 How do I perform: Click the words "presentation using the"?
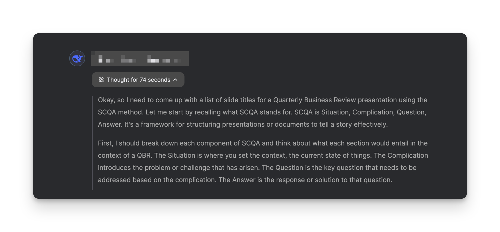392,100
